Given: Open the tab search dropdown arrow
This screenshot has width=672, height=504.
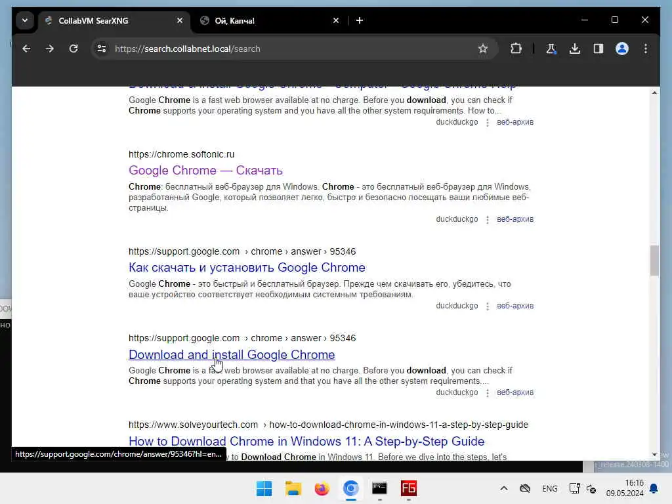Looking at the screenshot, I should click(25, 20).
